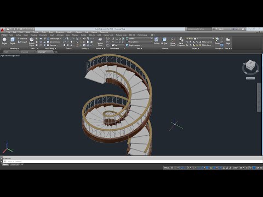This screenshot has height=197, width=263.
Task: Toggle the grid display in status bar
Action: pyautogui.click(x=172, y=167)
